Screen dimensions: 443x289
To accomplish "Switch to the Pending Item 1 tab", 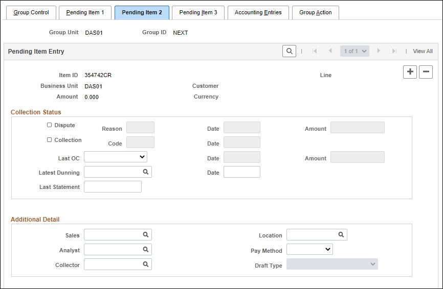I will [85, 12].
